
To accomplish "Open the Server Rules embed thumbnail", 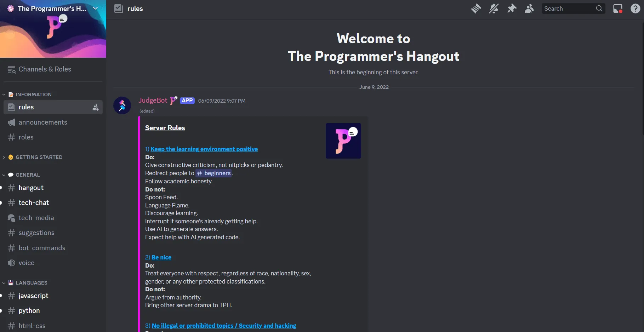I will (343, 141).
